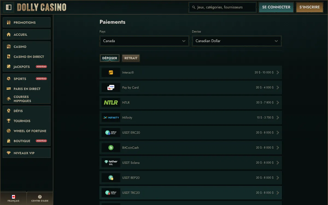Click the Boutique shopping bag icon
The height and width of the screenshot is (205, 328).
(9, 141)
